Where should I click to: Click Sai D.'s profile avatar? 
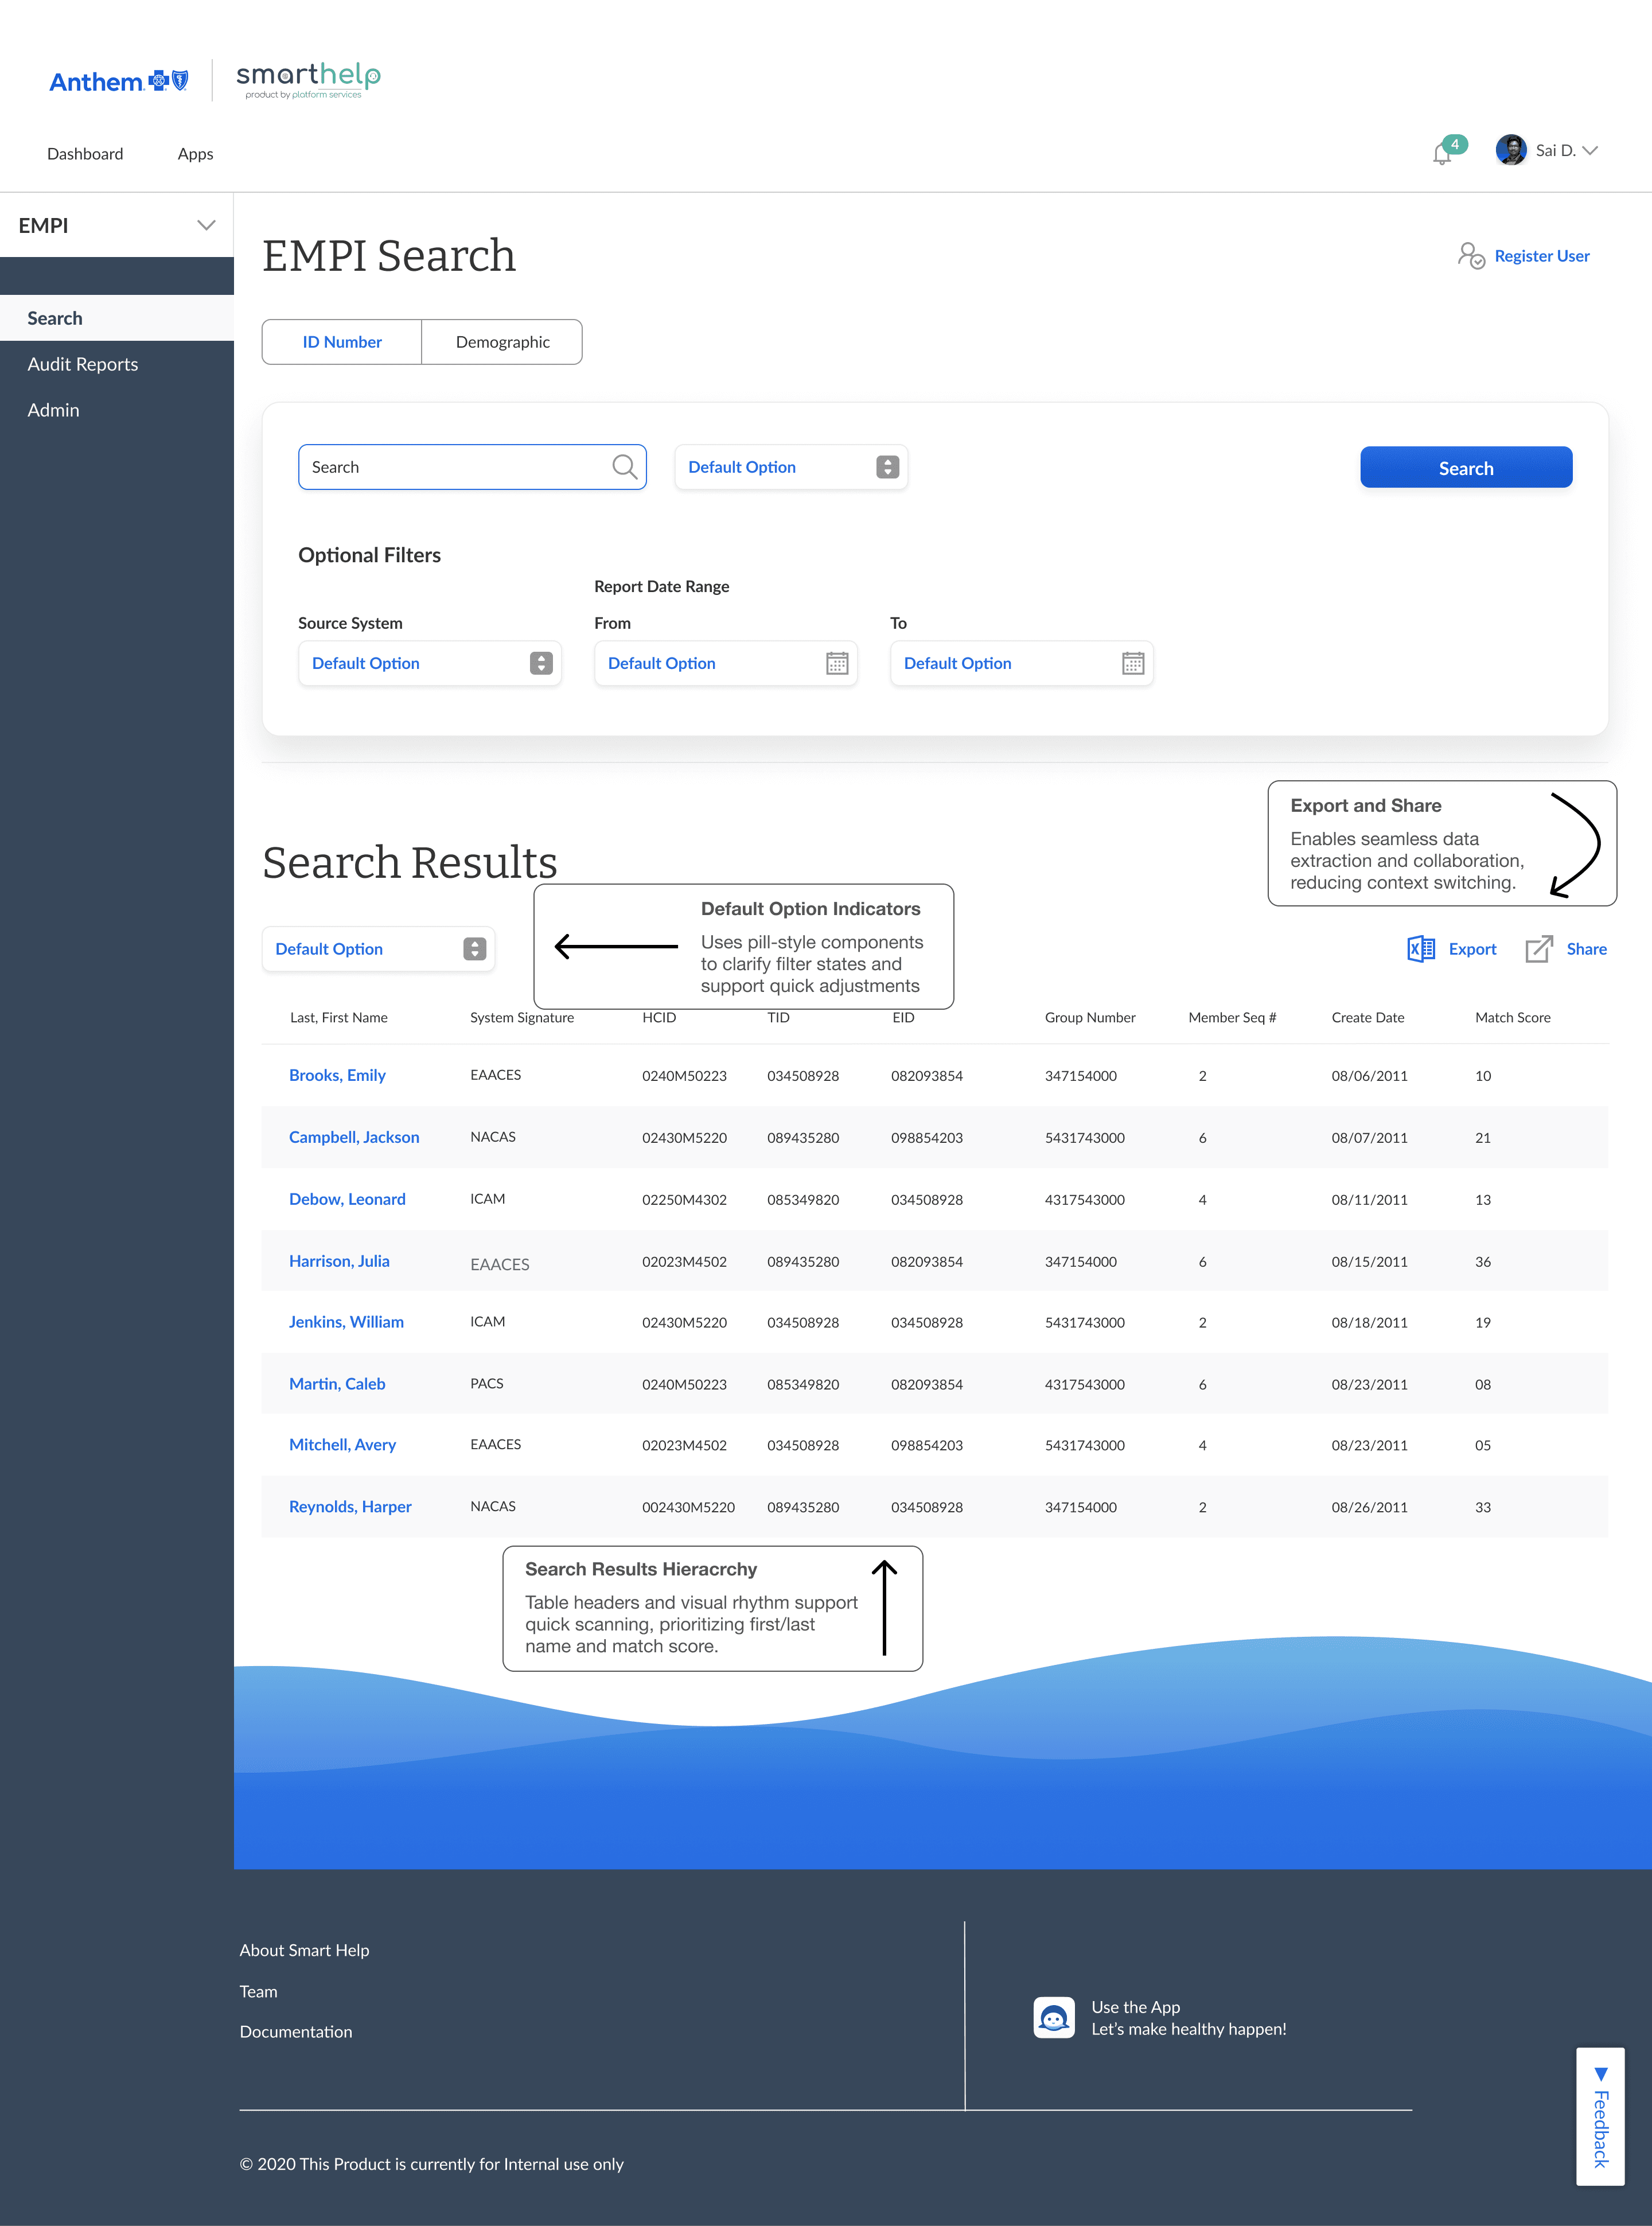[x=1511, y=150]
